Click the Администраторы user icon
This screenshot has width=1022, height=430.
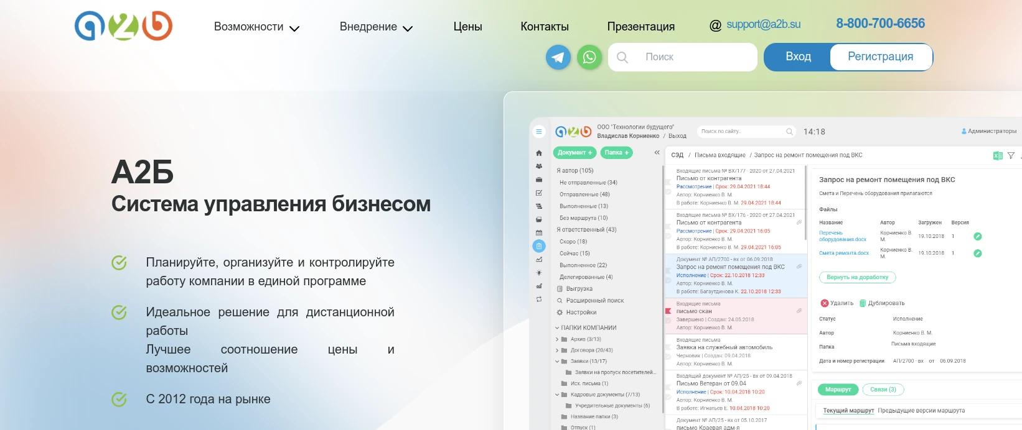[x=964, y=131]
